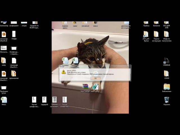Image resolution: width=180 pixels, height=135 pixels.
Task: Open the NewConfig registry file icon
Action: (95, 88)
